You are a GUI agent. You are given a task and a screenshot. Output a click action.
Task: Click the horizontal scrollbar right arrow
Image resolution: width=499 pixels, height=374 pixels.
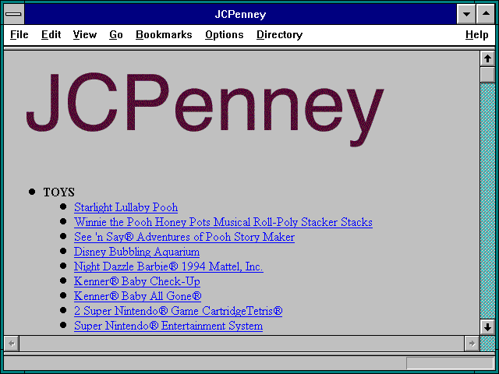click(x=472, y=344)
